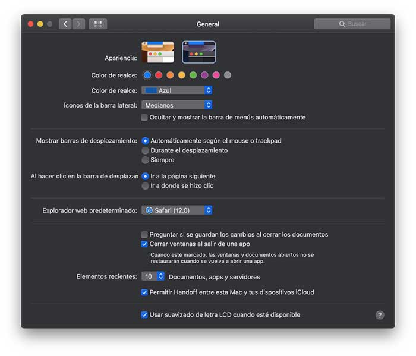Open the Azul highlight color dropdown
416x356 pixels.
pos(177,90)
